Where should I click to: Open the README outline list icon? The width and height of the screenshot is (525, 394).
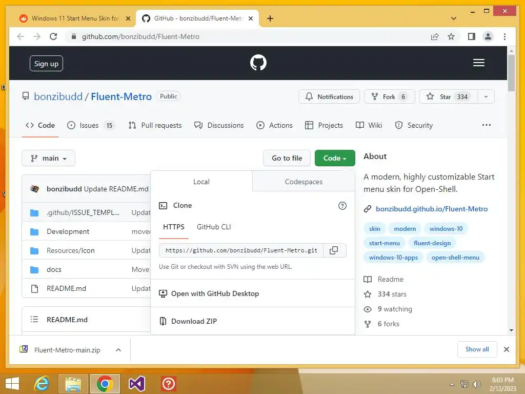(34, 319)
